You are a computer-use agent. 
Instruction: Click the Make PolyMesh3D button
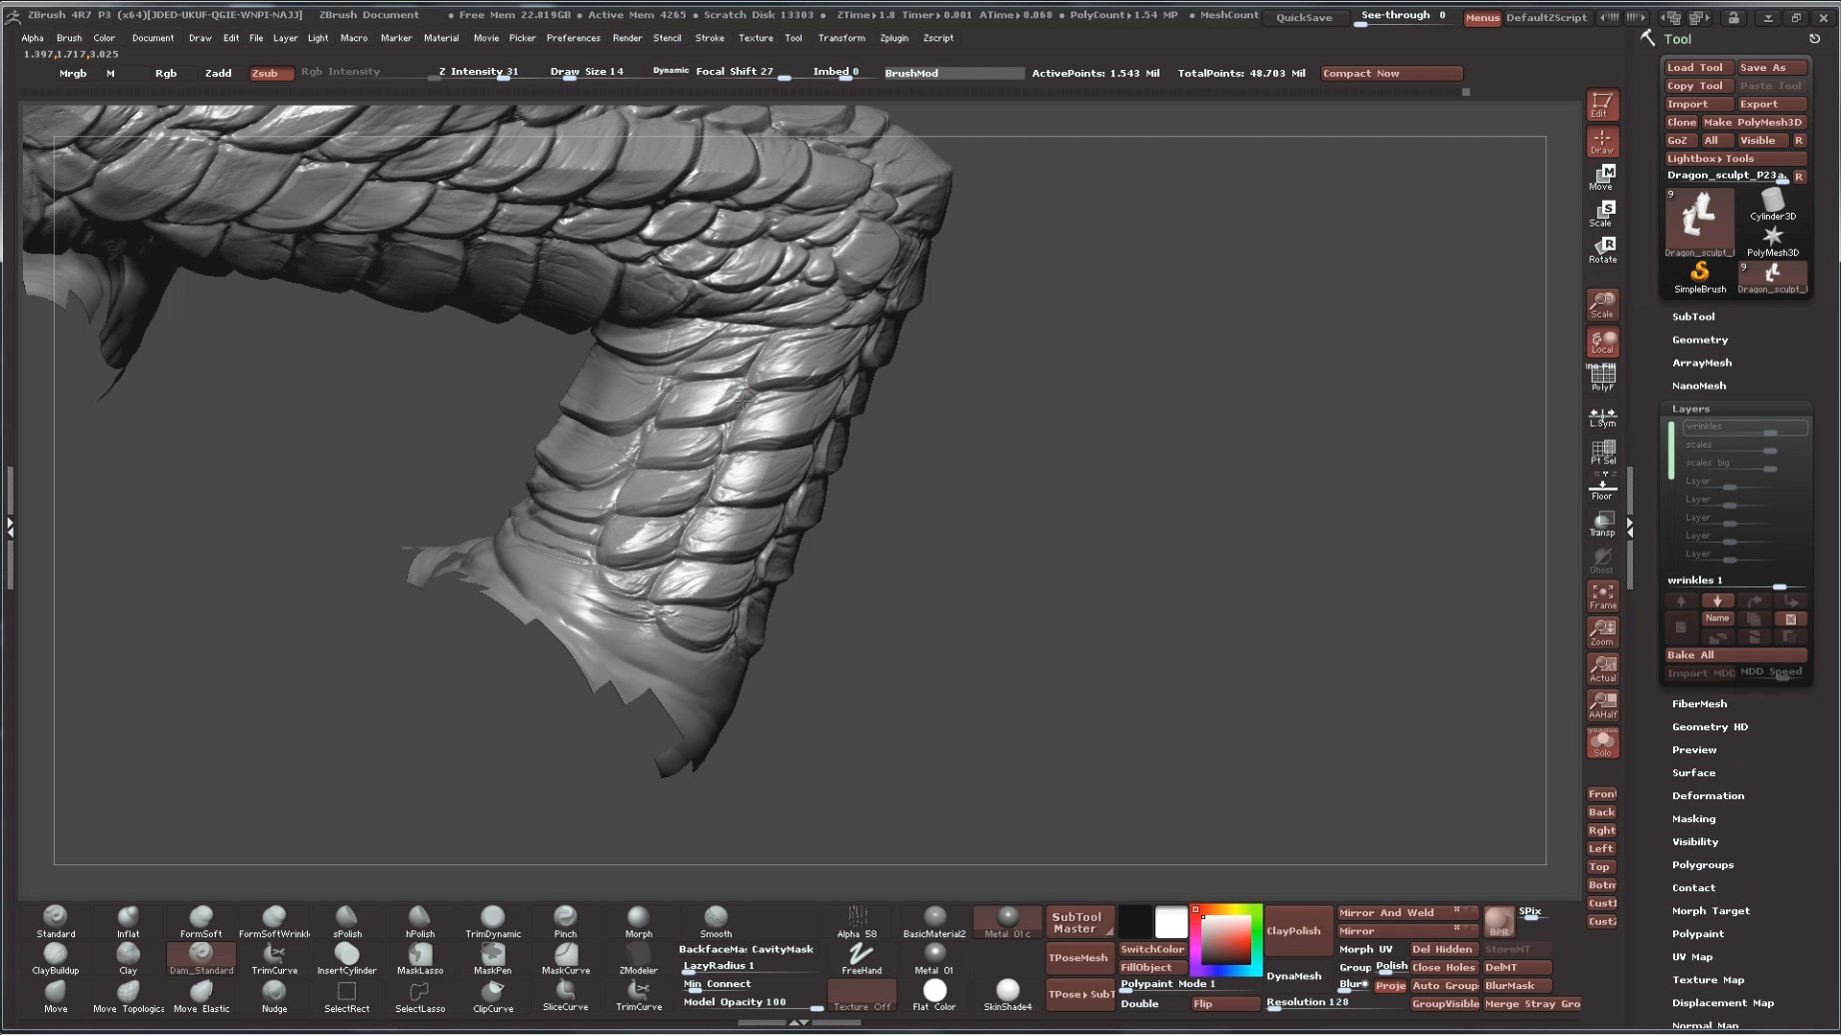(x=1752, y=122)
